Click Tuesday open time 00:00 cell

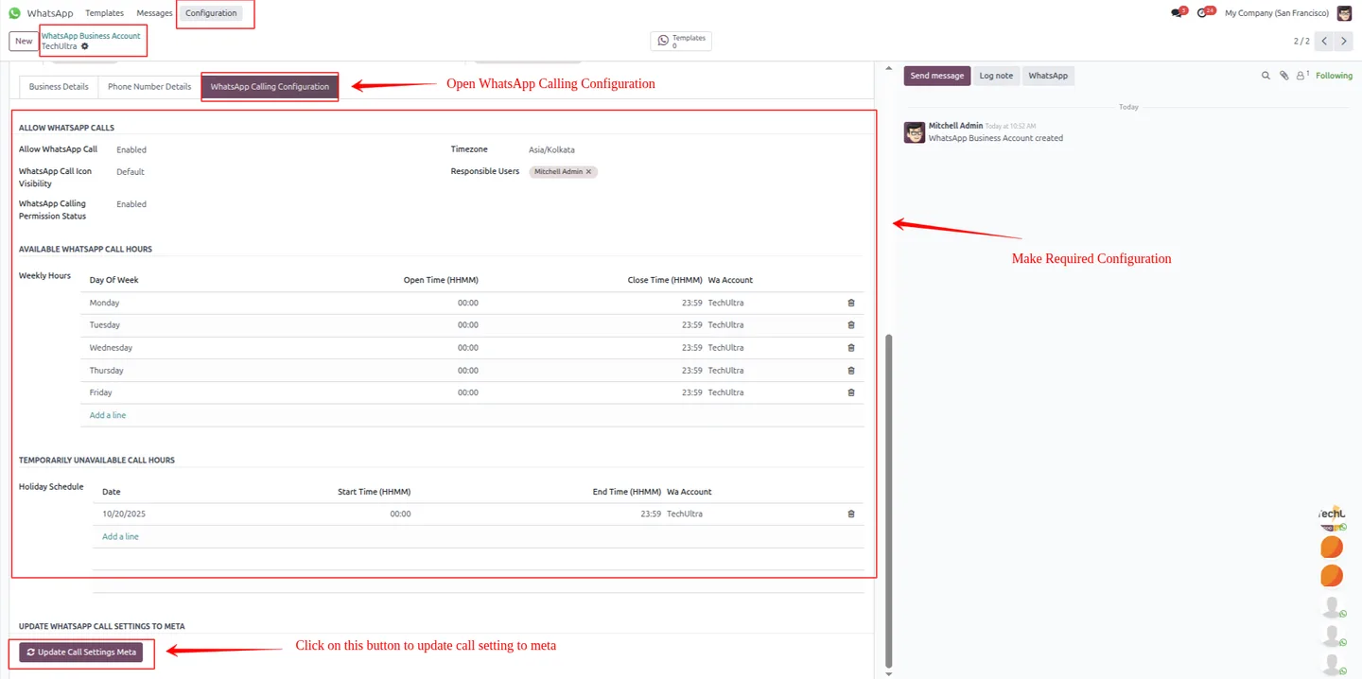(467, 325)
